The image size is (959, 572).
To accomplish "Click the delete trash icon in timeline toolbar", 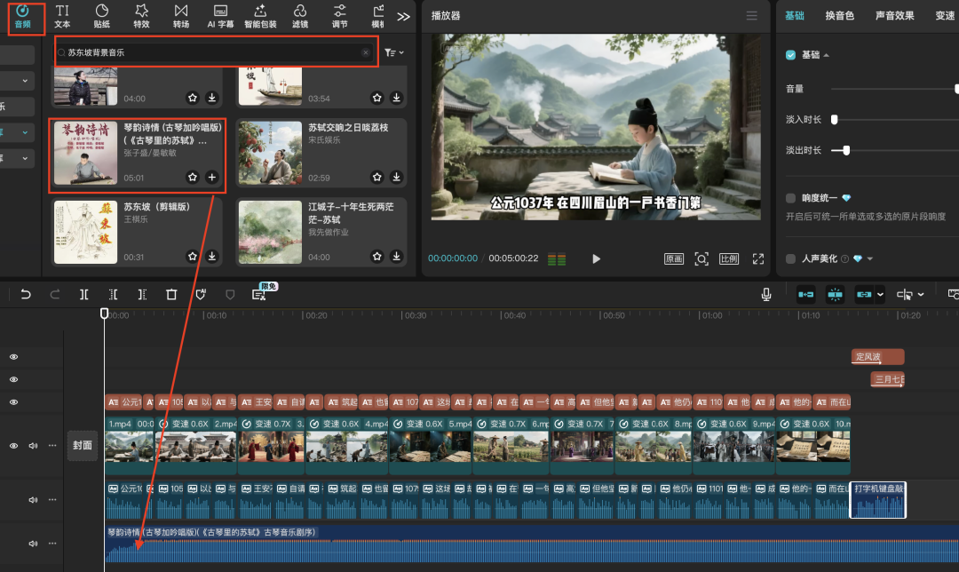I will point(171,294).
